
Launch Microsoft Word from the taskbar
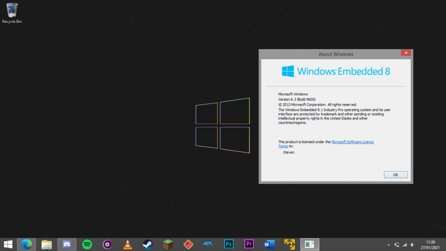click(269, 244)
